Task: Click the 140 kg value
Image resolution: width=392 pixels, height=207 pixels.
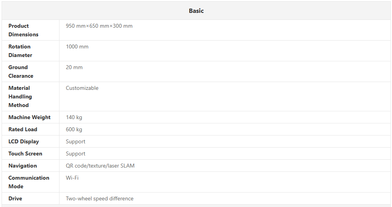Action: pyautogui.click(x=74, y=118)
